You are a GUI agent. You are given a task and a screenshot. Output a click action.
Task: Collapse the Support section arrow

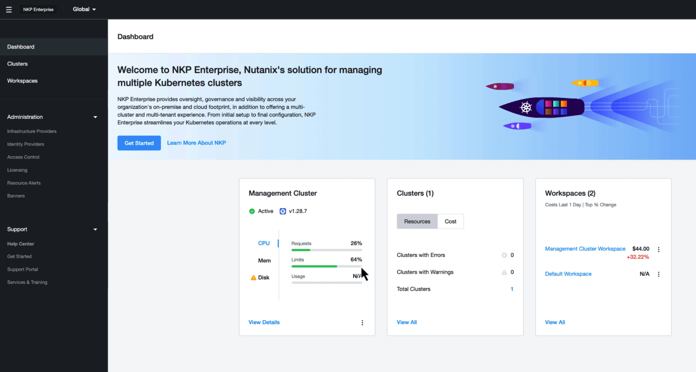95,229
